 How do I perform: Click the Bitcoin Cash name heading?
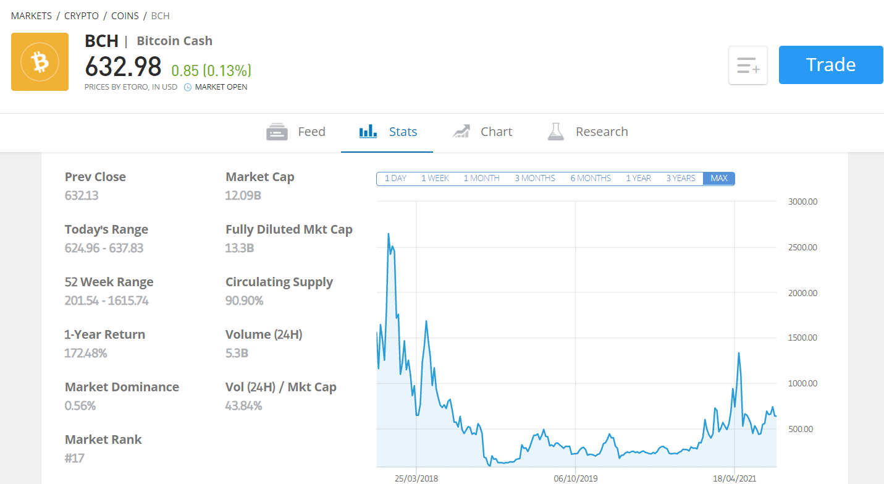point(174,41)
